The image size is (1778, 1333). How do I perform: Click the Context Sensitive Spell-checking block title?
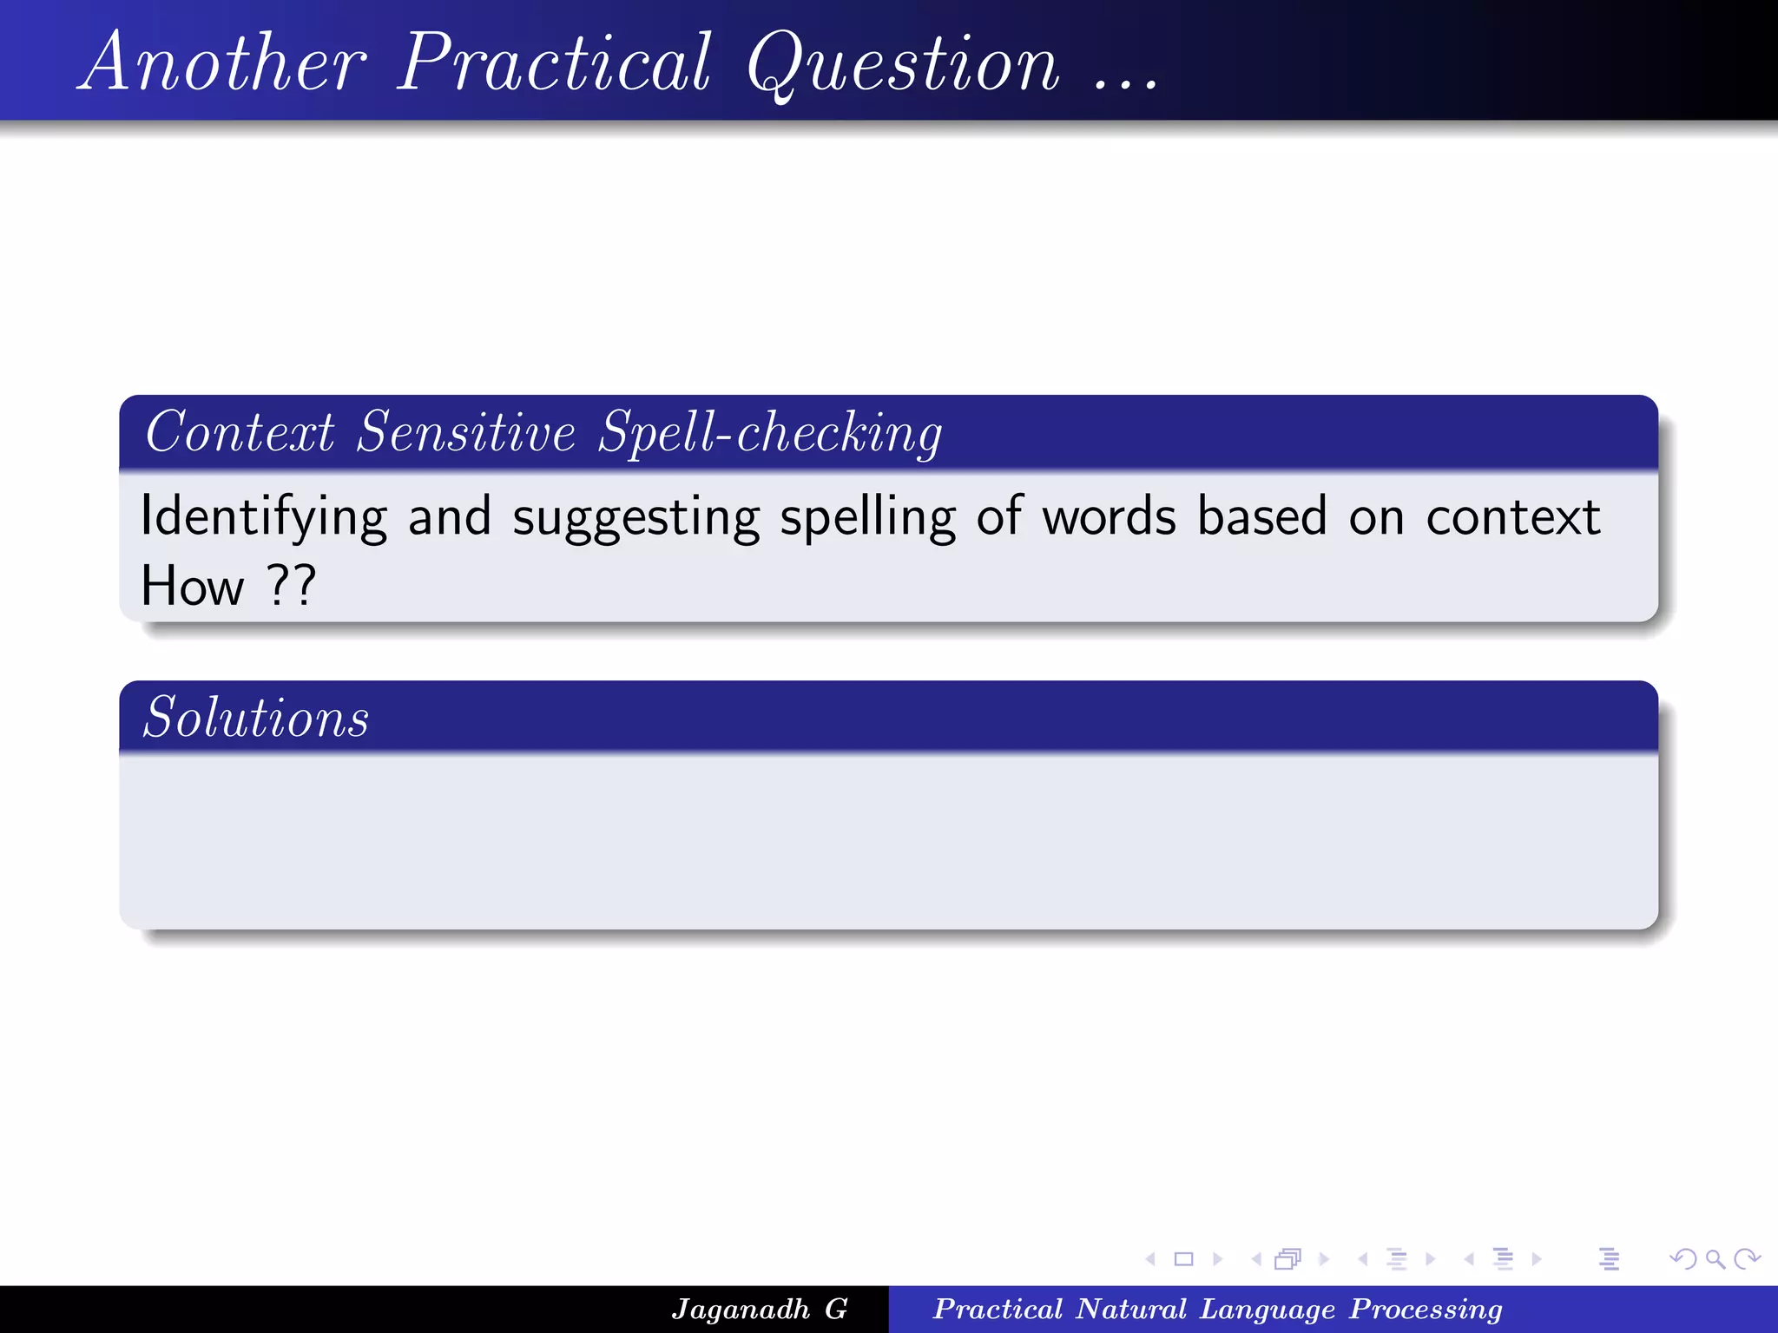(x=543, y=432)
